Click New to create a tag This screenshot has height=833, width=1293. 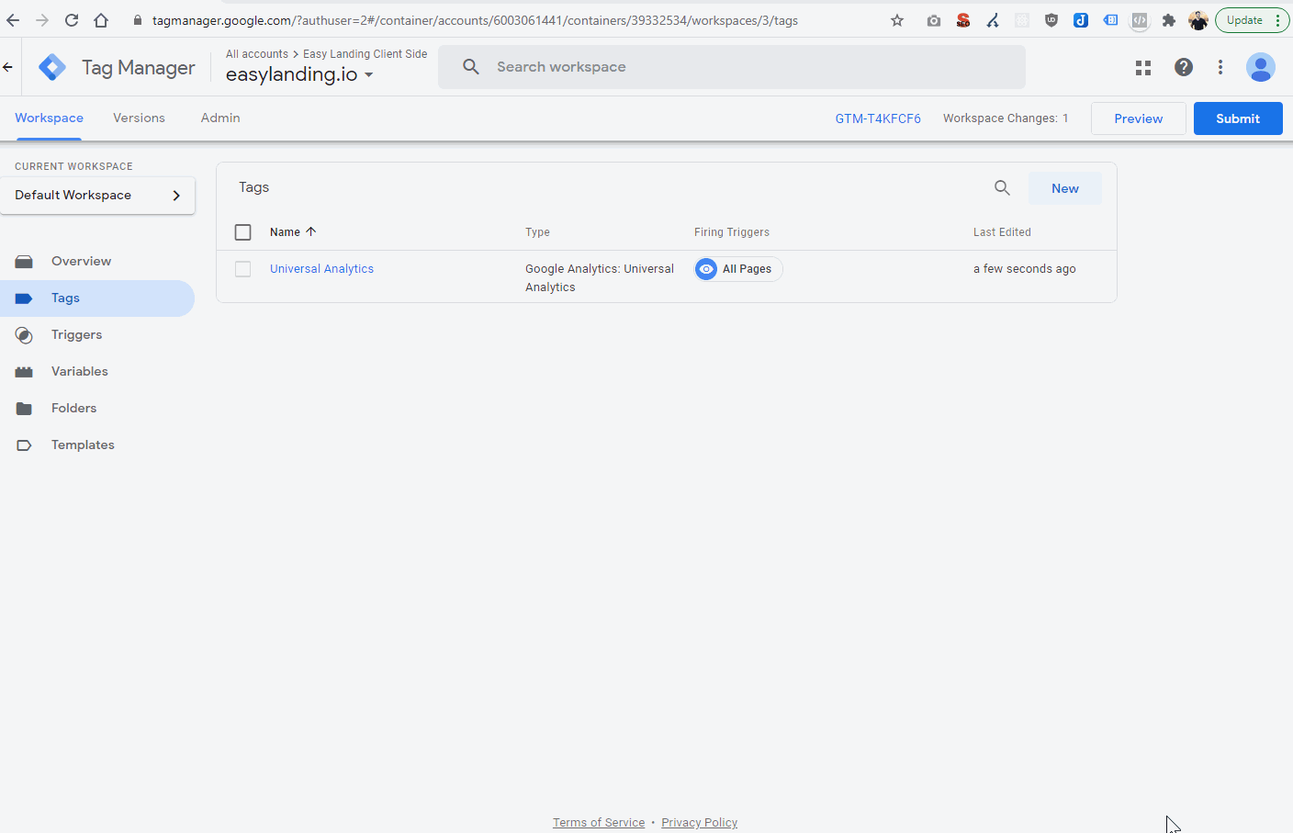click(1065, 188)
